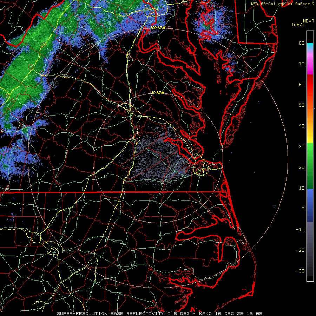
Task: Pick the red segment of the color bar
Action: (310, 83)
